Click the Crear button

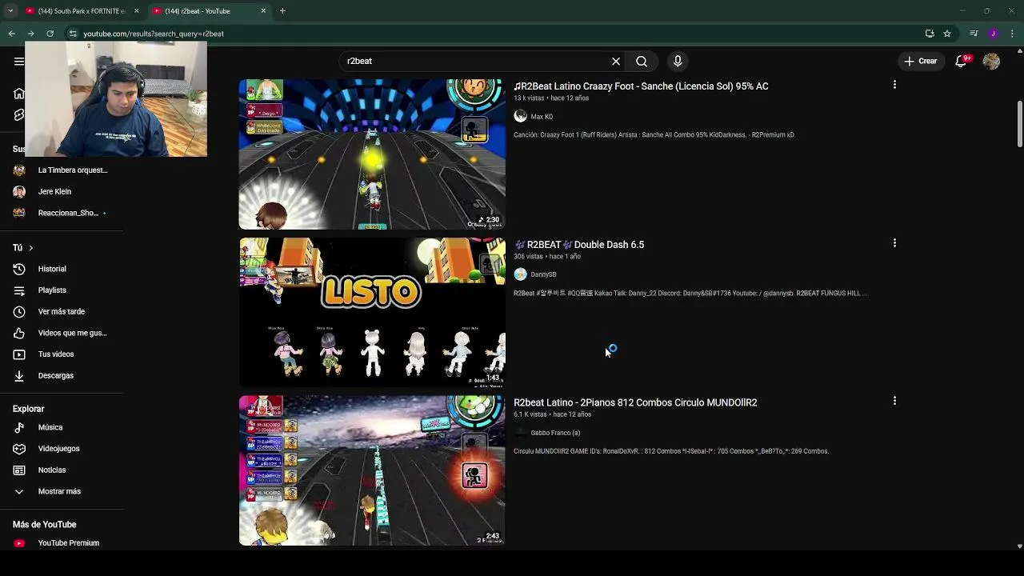point(920,61)
